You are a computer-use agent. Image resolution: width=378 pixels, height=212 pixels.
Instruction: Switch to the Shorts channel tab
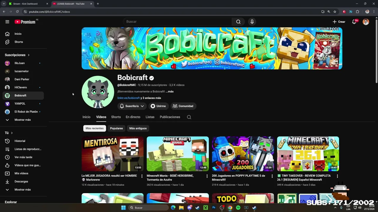[x=116, y=117]
